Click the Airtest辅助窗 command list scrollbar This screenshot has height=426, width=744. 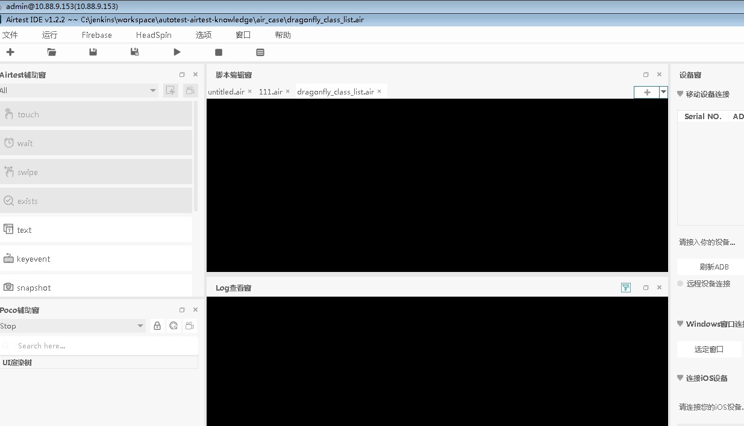[x=196, y=156]
